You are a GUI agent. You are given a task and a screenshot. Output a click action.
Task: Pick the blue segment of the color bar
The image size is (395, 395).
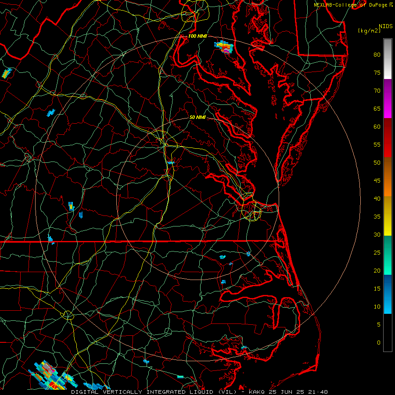coord(388,294)
